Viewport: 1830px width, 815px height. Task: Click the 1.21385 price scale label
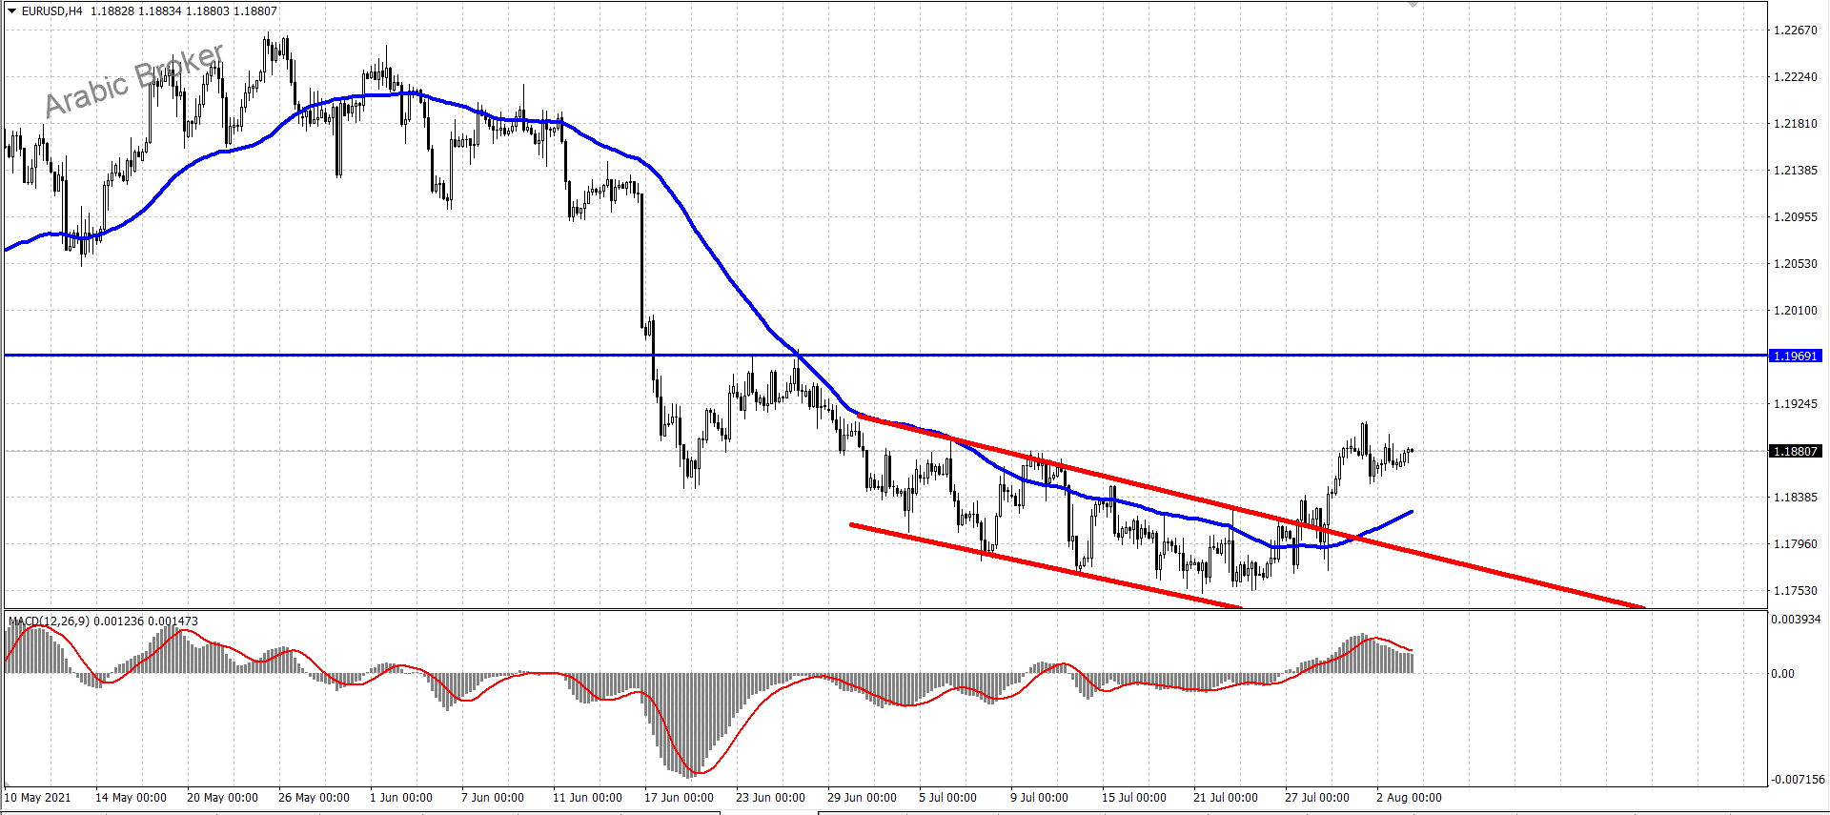click(x=1795, y=171)
